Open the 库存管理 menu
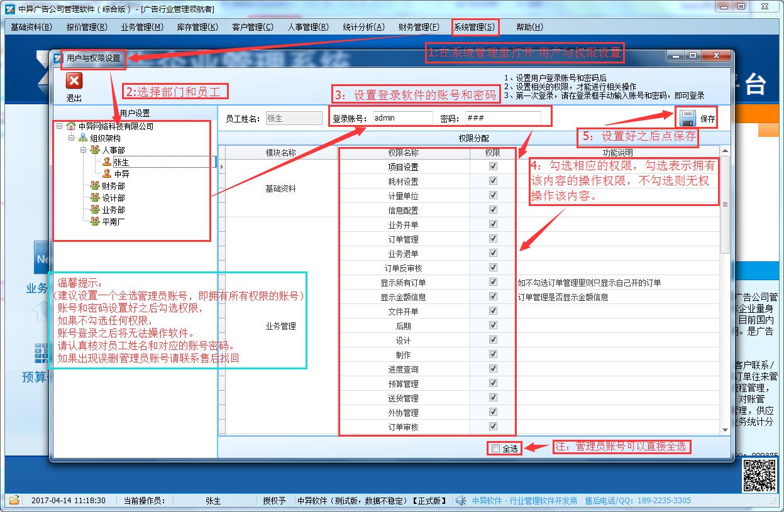This screenshot has width=784, height=512. click(x=197, y=27)
